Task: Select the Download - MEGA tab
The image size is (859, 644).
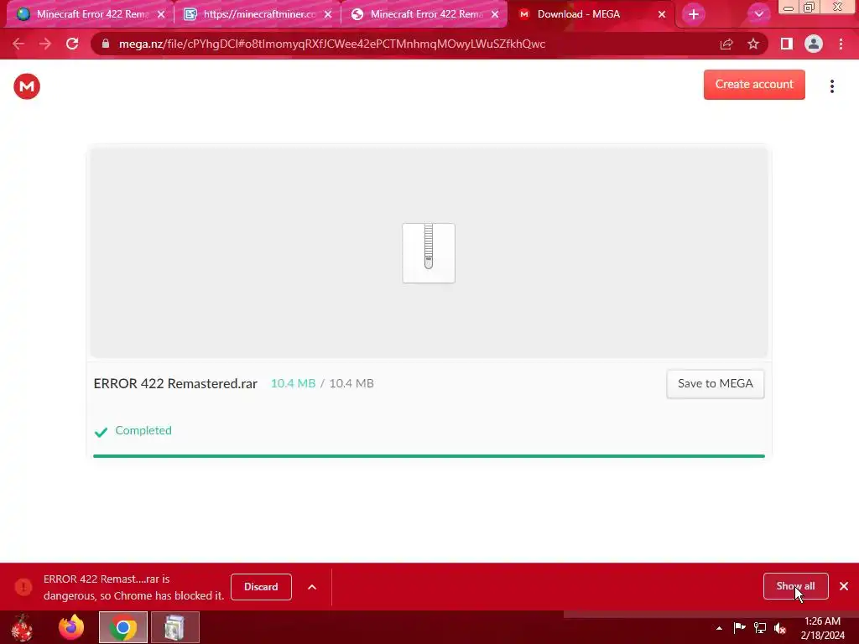Action: point(591,14)
